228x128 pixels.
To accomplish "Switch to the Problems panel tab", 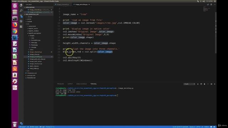I will click(x=61, y=84).
